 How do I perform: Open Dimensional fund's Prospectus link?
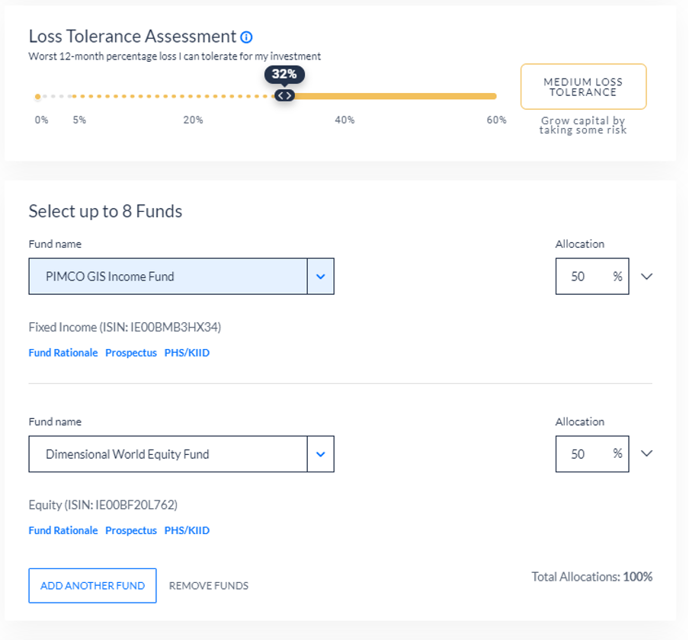click(131, 530)
